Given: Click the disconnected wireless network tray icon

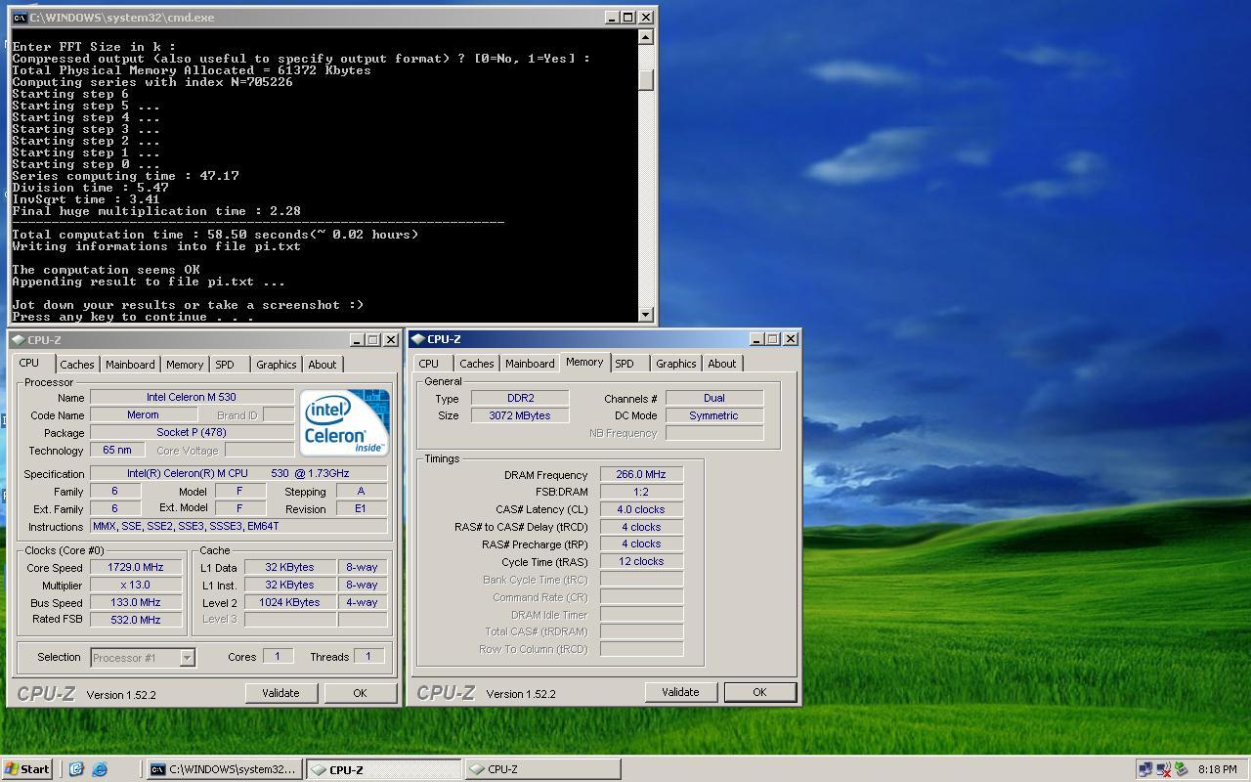Looking at the screenshot, I should tap(1163, 769).
